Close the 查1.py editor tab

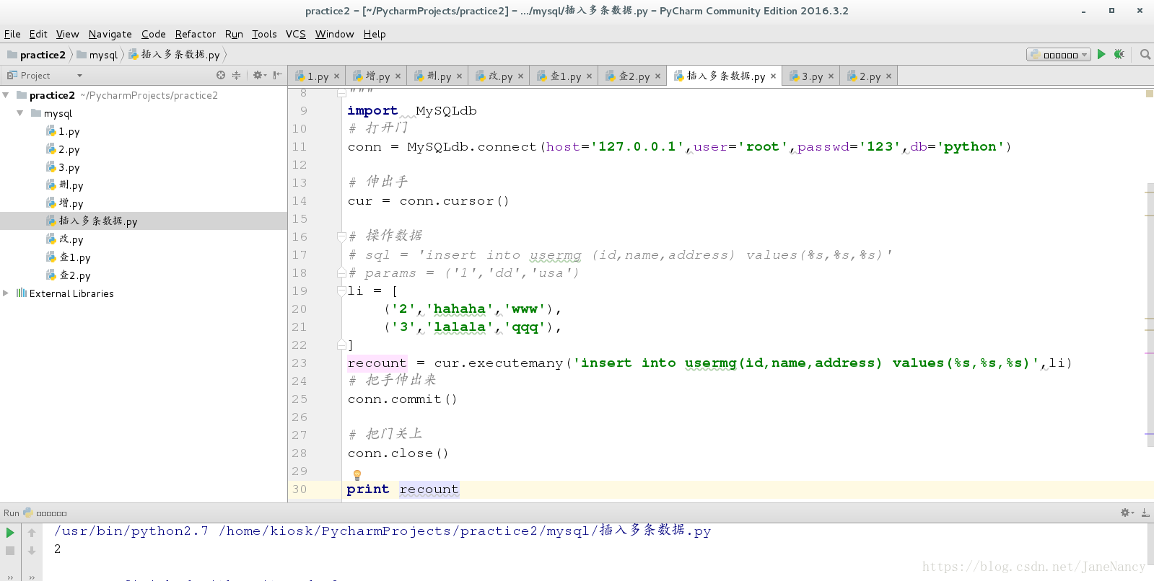click(589, 76)
